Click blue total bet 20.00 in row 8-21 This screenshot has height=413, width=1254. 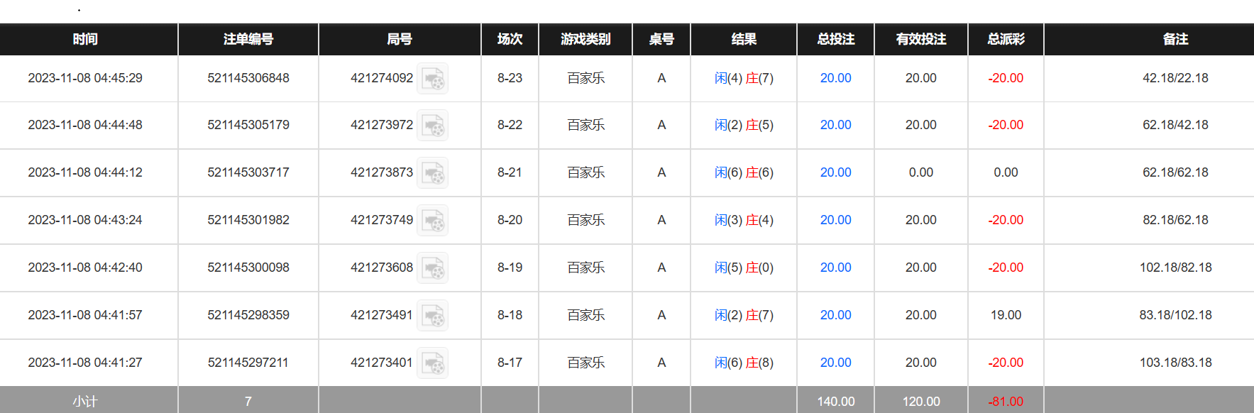(x=835, y=172)
